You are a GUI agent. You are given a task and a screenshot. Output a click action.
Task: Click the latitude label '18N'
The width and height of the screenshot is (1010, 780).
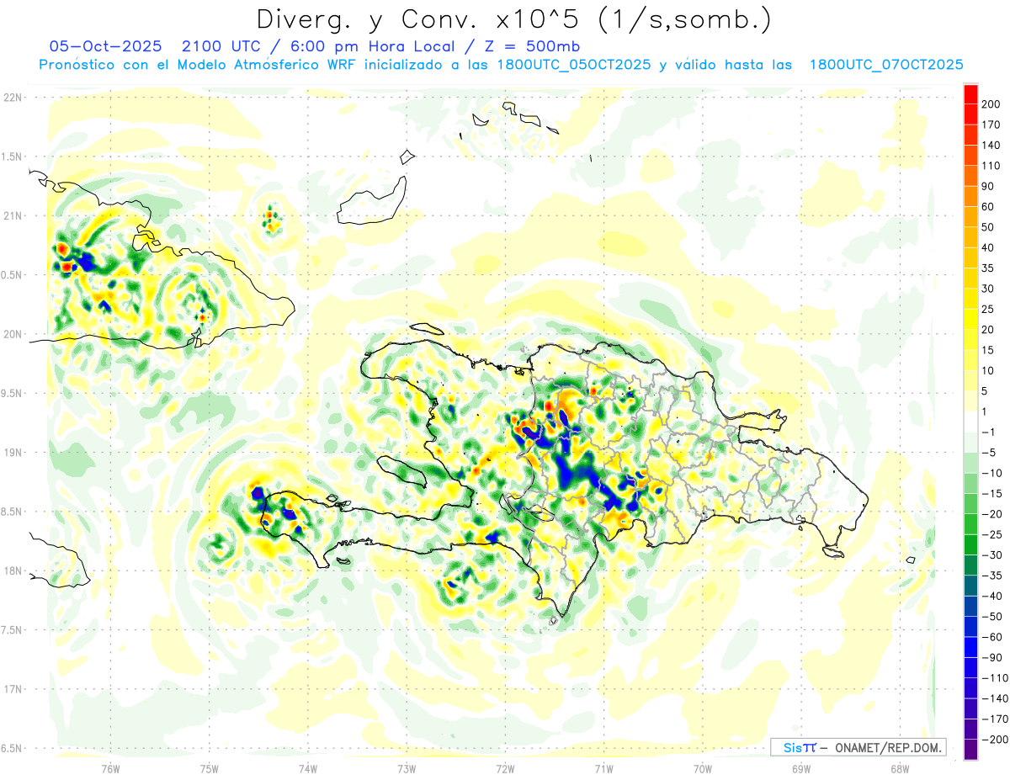tap(12, 571)
